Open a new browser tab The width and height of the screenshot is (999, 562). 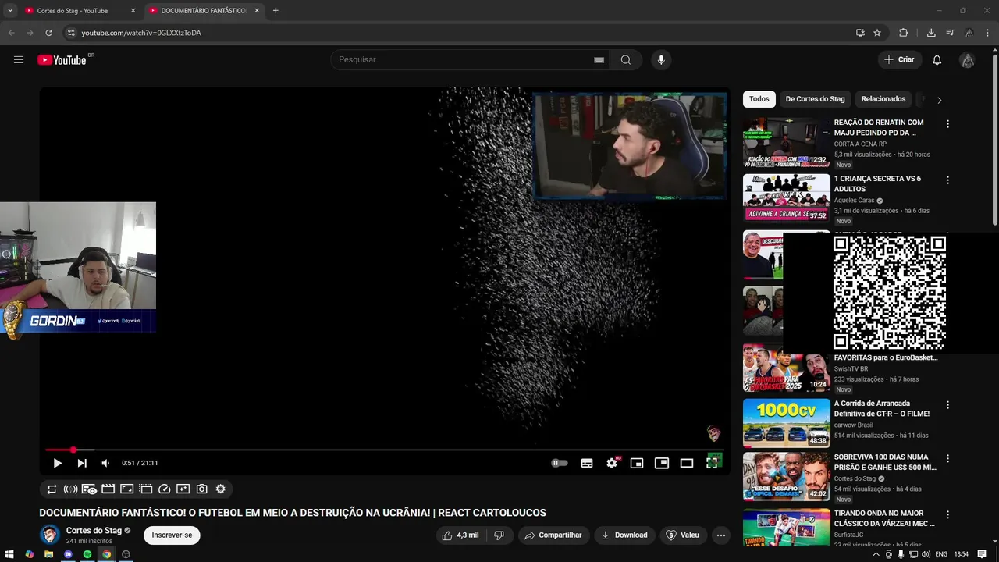tap(276, 11)
